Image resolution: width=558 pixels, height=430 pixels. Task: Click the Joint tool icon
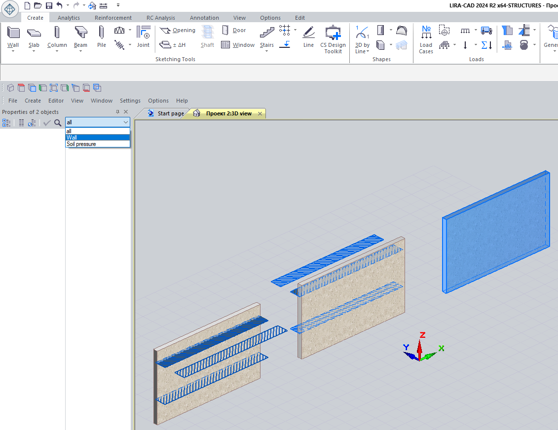[143, 33]
